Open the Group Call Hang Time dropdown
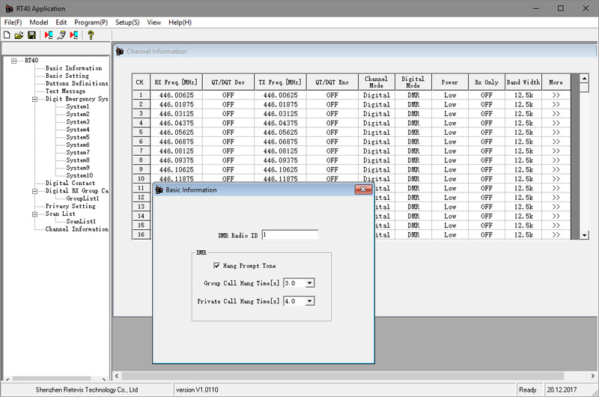The height and width of the screenshot is (397, 599). pos(310,283)
